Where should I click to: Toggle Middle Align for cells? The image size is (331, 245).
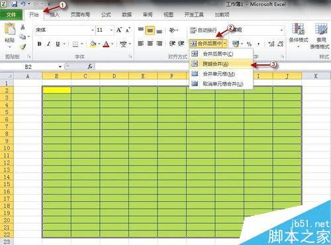click(150, 30)
